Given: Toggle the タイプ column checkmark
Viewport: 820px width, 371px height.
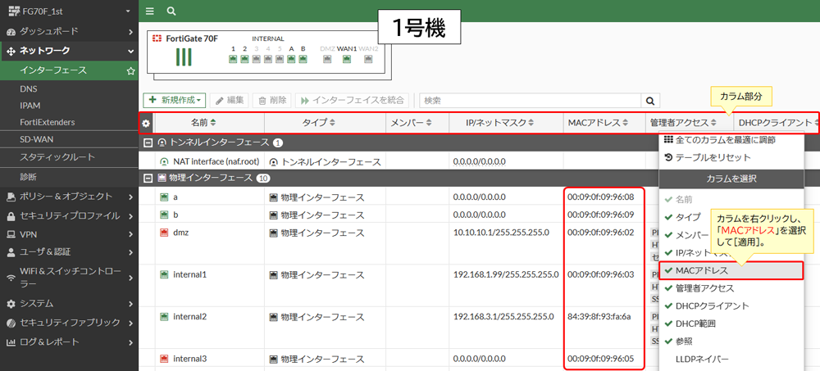Looking at the screenshot, I should coord(667,217).
